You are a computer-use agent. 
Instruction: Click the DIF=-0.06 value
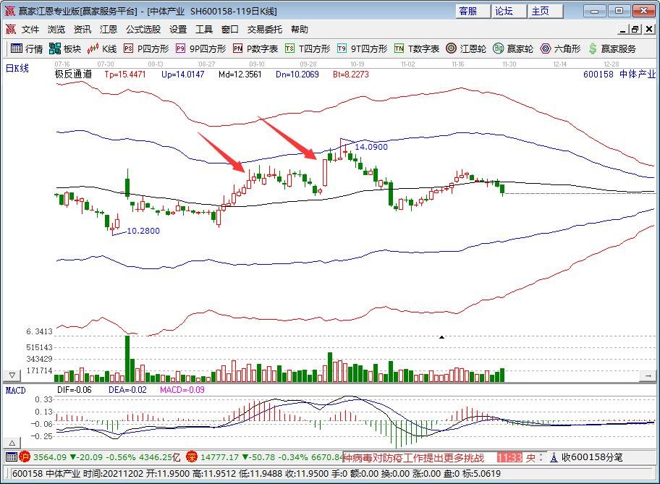coord(75,390)
